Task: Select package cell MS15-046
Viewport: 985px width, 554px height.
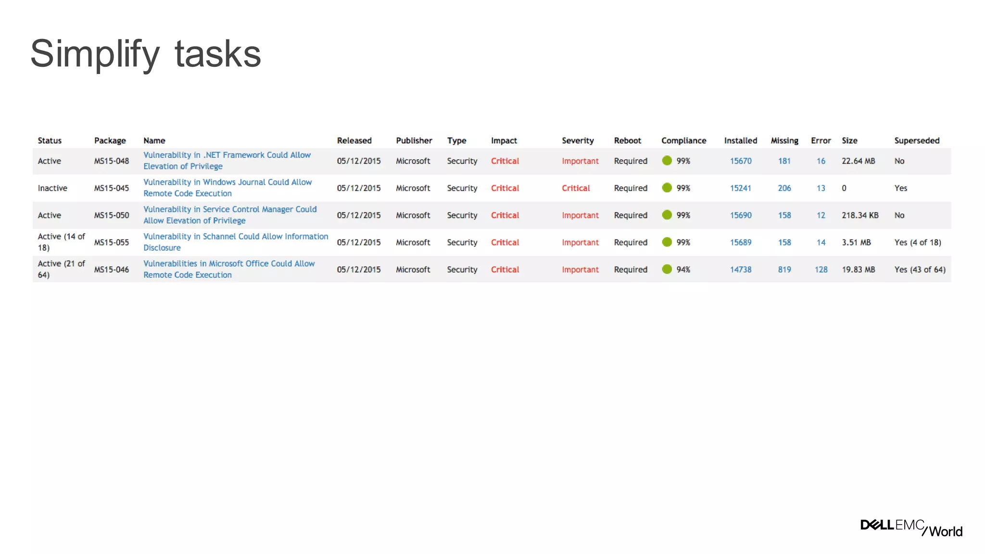Action: 112,270
